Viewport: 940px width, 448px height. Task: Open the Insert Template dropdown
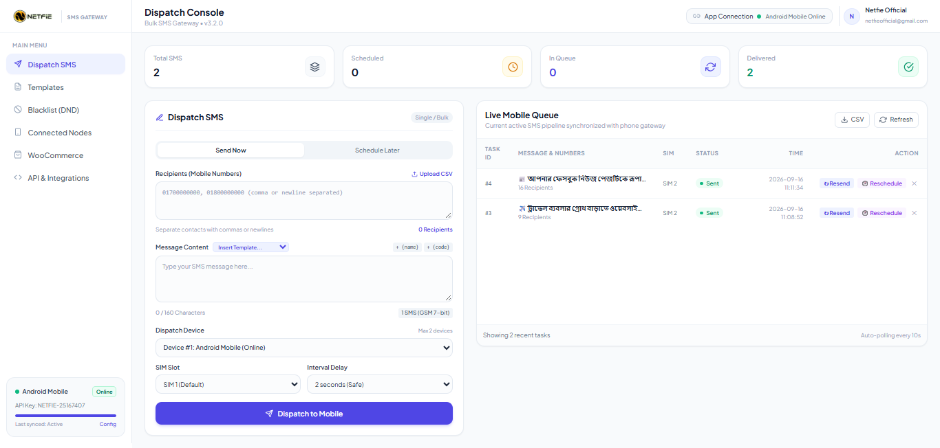click(250, 247)
